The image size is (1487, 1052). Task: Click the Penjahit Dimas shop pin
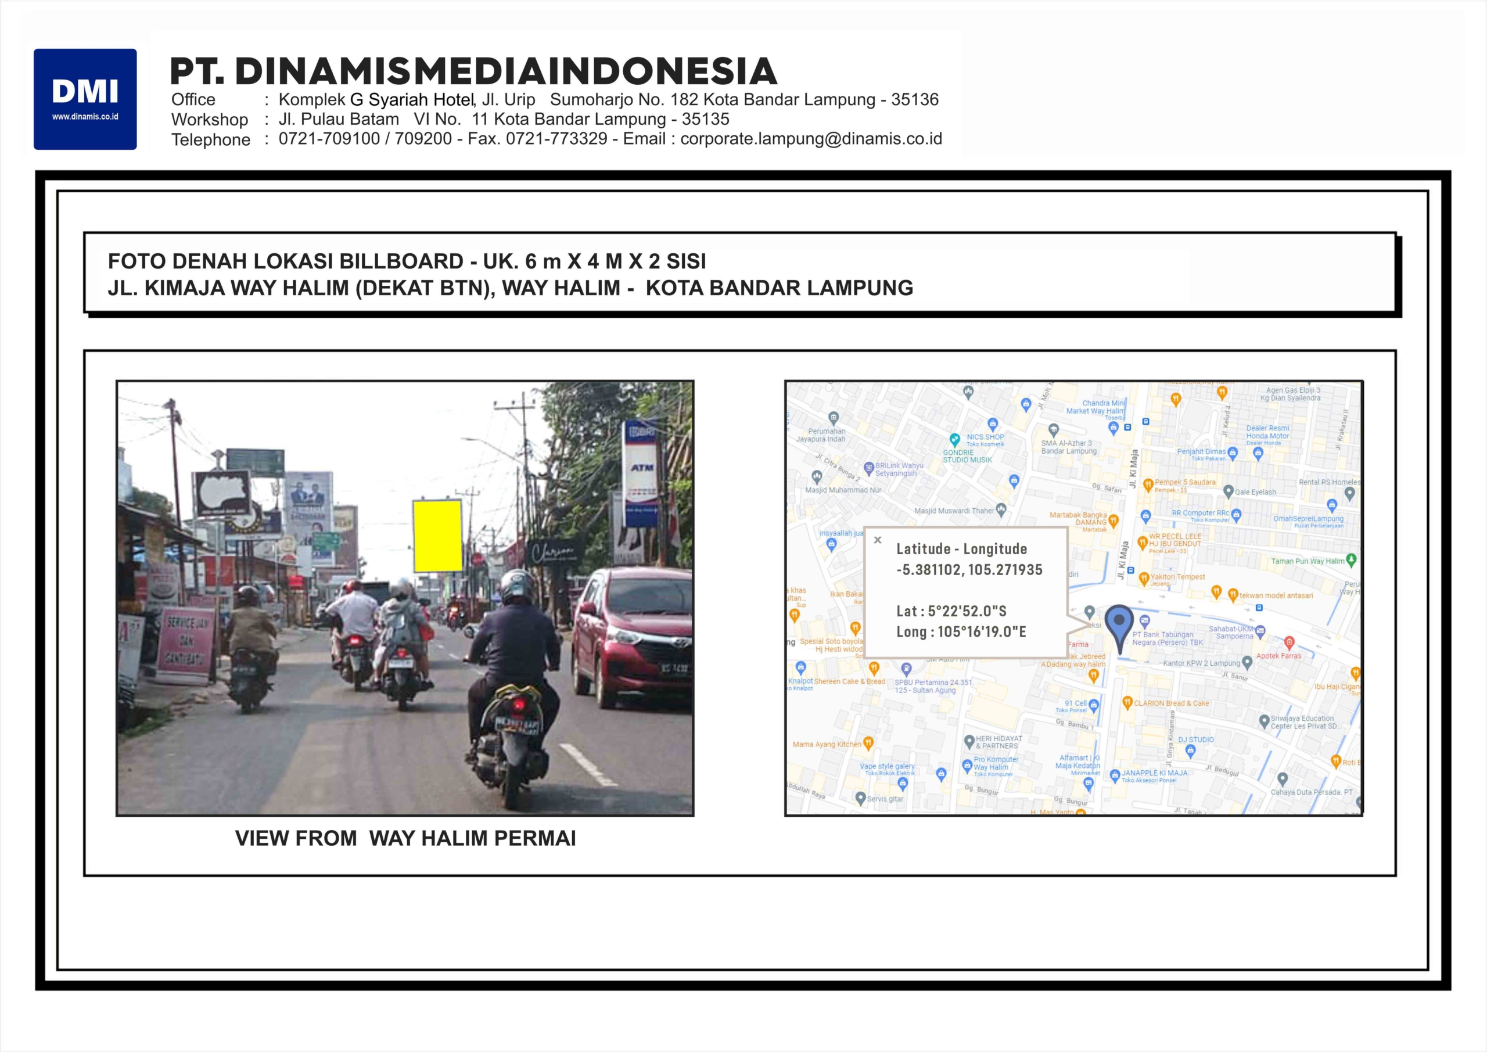click(x=1233, y=454)
